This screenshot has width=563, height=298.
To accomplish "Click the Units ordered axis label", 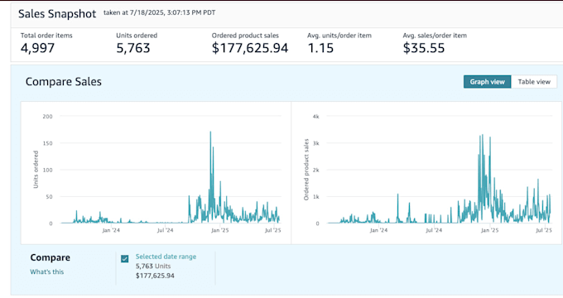I will click(36, 170).
